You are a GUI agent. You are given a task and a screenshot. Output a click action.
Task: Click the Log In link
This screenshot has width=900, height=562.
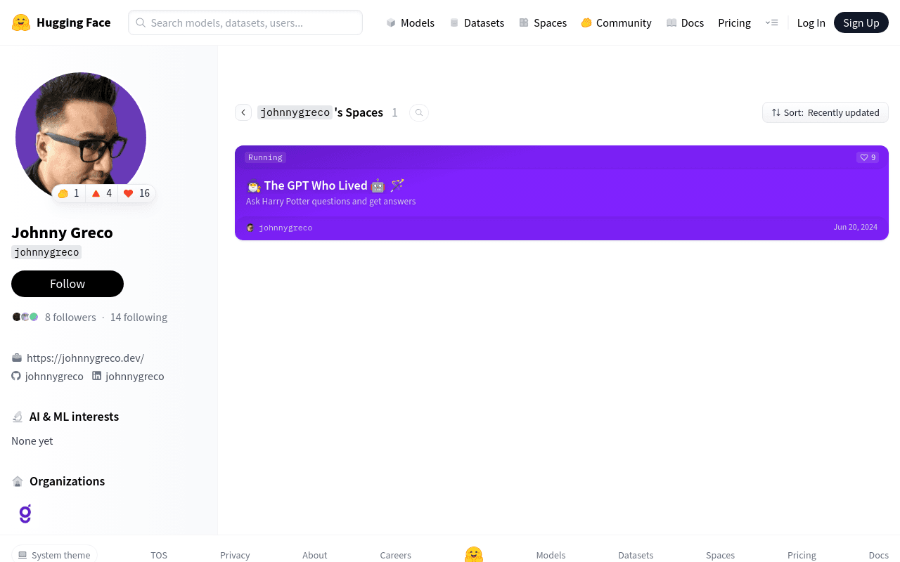click(x=811, y=22)
